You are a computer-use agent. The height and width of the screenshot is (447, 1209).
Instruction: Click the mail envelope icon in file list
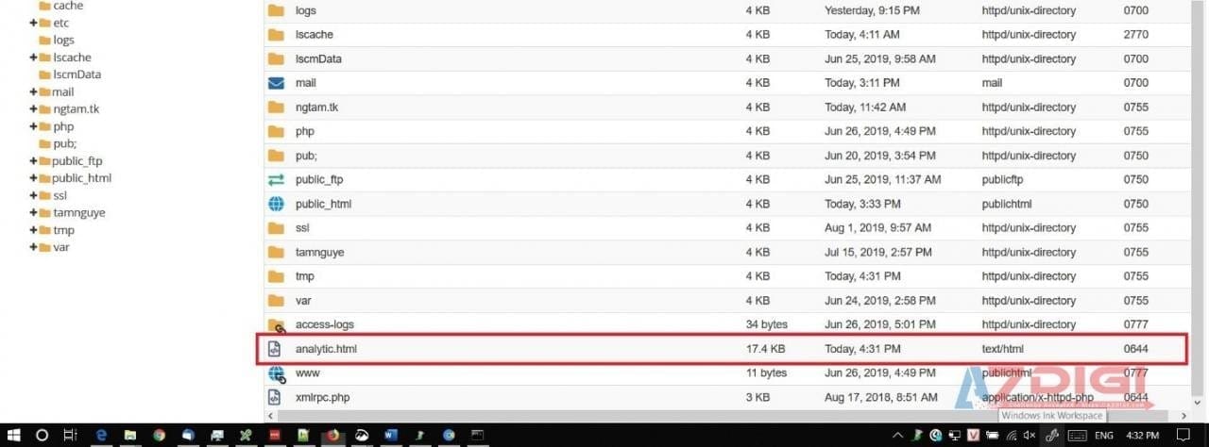[x=276, y=83]
